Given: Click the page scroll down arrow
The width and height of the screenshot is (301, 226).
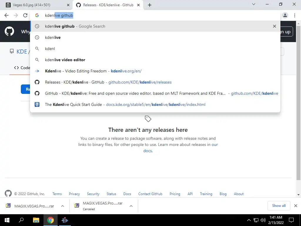Looking at the screenshot, I should [x=299, y=195].
